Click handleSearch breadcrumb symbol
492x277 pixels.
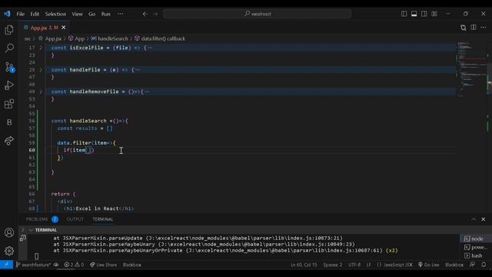pos(109,38)
